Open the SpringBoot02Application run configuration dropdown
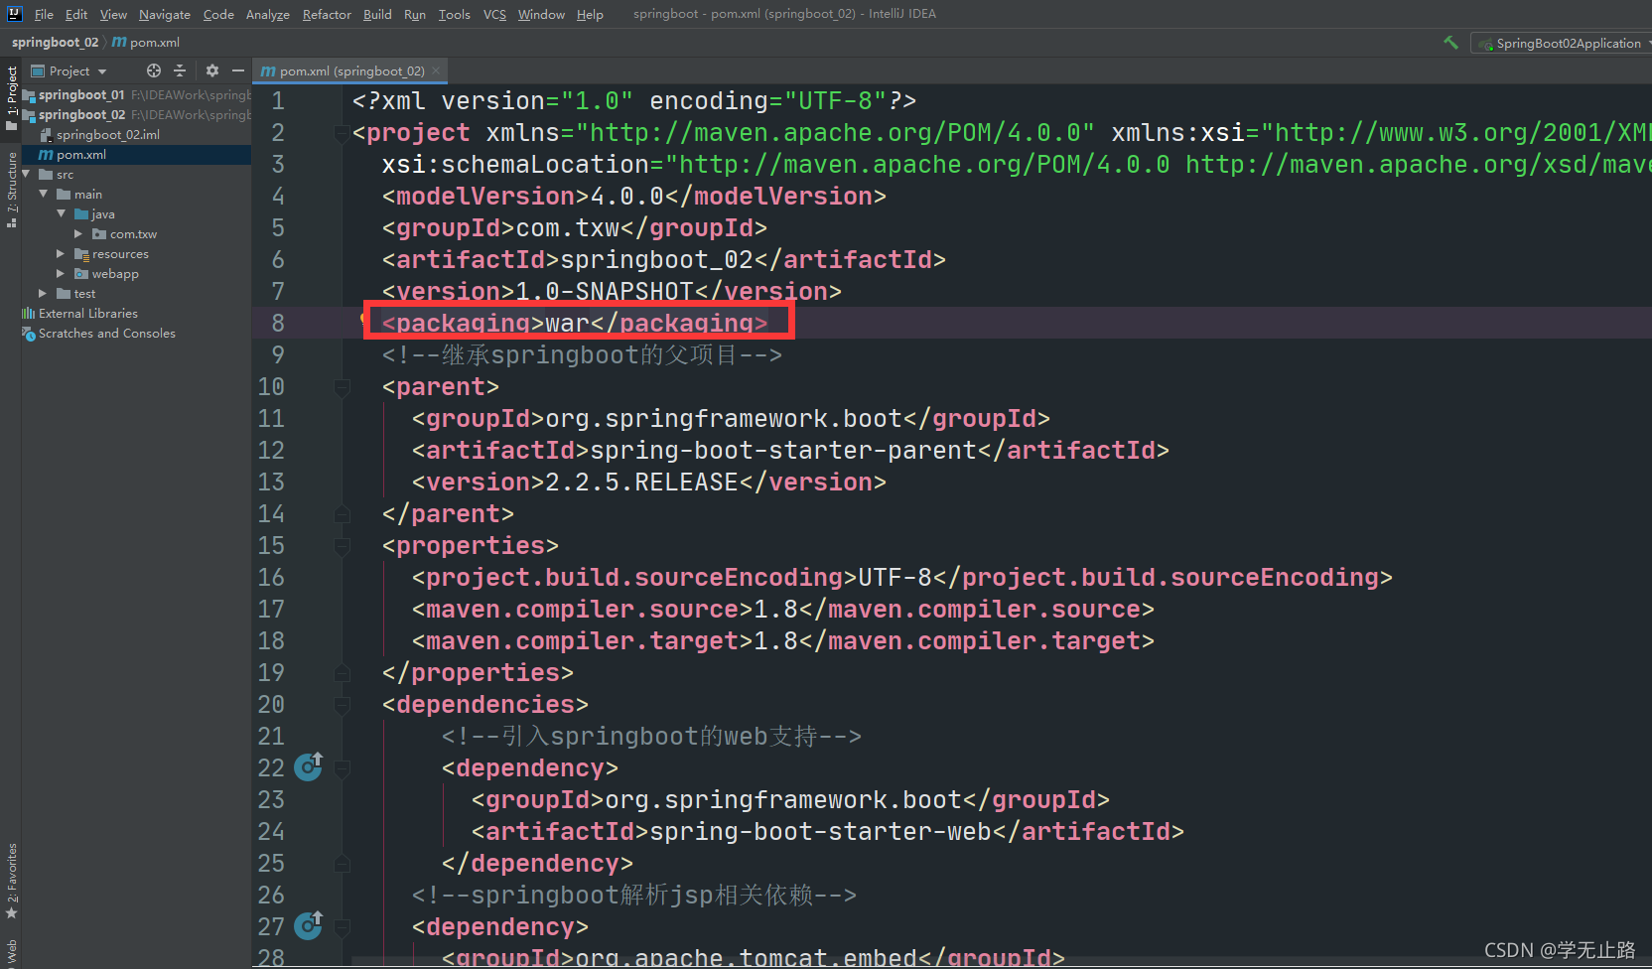 (1563, 43)
